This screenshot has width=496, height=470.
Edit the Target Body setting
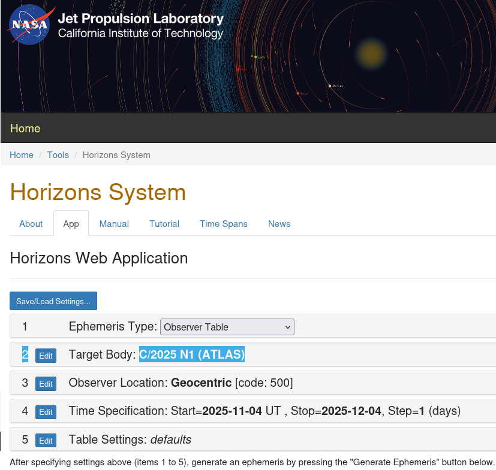(46, 356)
